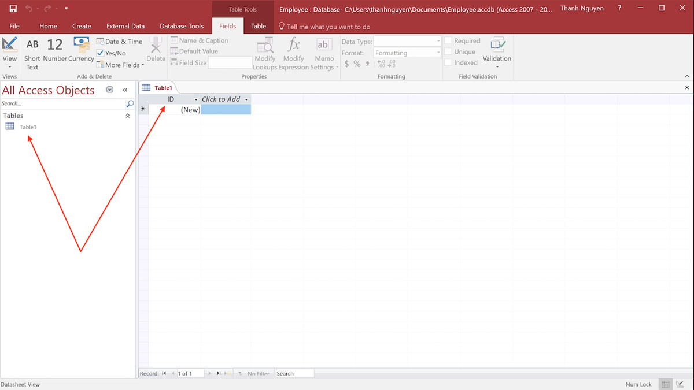
Task: Open the More Fields dropdown
Action: (x=120, y=65)
